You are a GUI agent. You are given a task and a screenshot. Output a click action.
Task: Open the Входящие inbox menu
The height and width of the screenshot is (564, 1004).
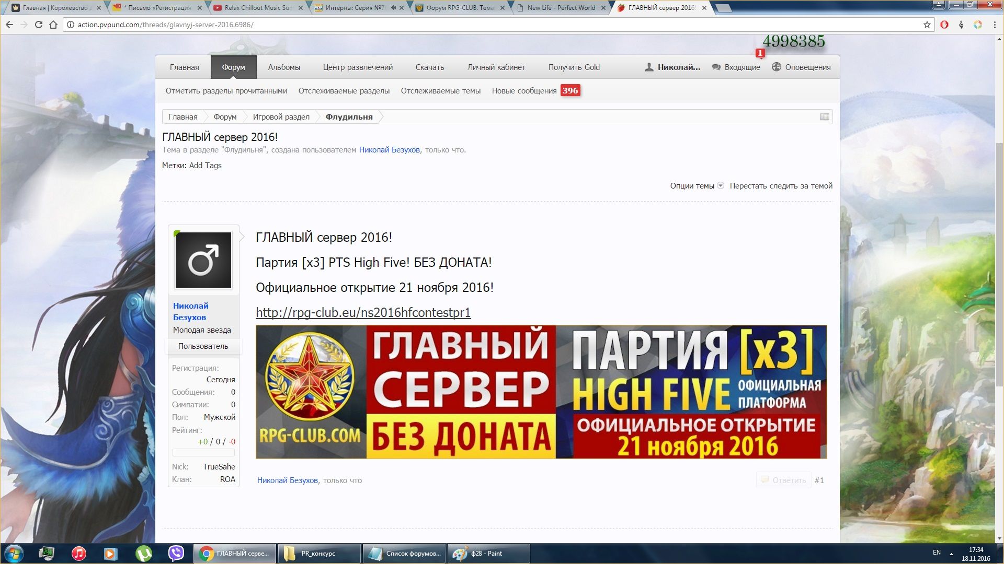[x=736, y=67]
